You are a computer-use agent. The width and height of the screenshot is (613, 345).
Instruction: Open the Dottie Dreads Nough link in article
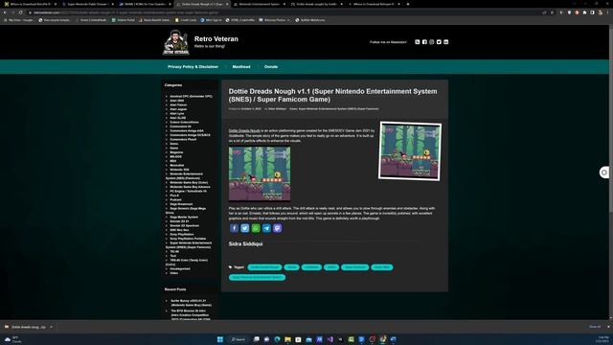pos(244,130)
